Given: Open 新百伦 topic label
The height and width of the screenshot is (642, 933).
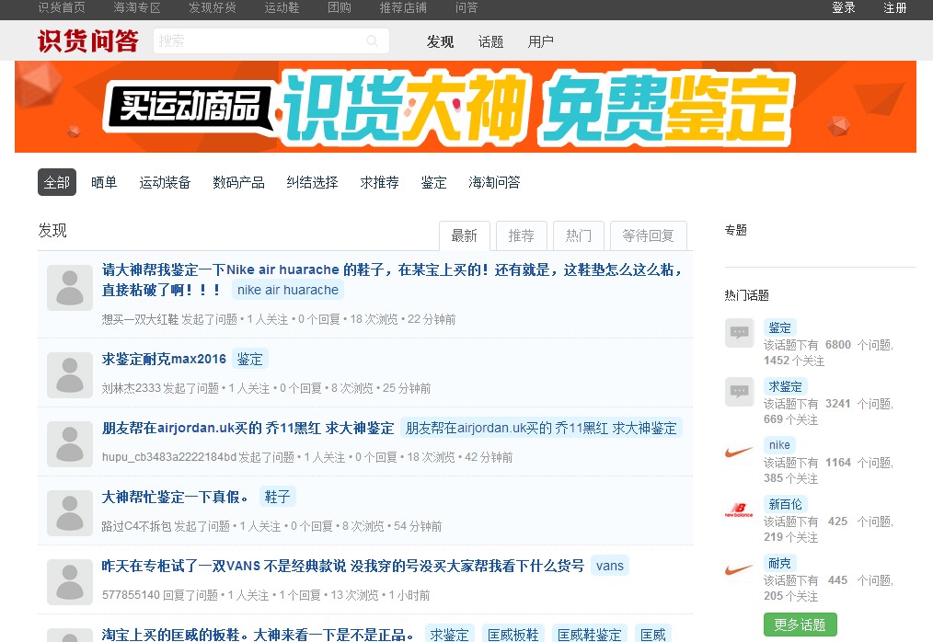Looking at the screenshot, I should [x=786, y=504].
